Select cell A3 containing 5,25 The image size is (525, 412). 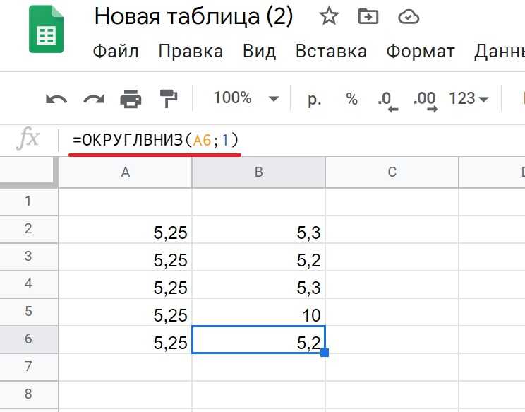(125, 257)
